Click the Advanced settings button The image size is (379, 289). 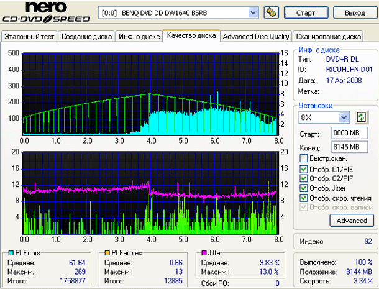[x=352, y=221]
